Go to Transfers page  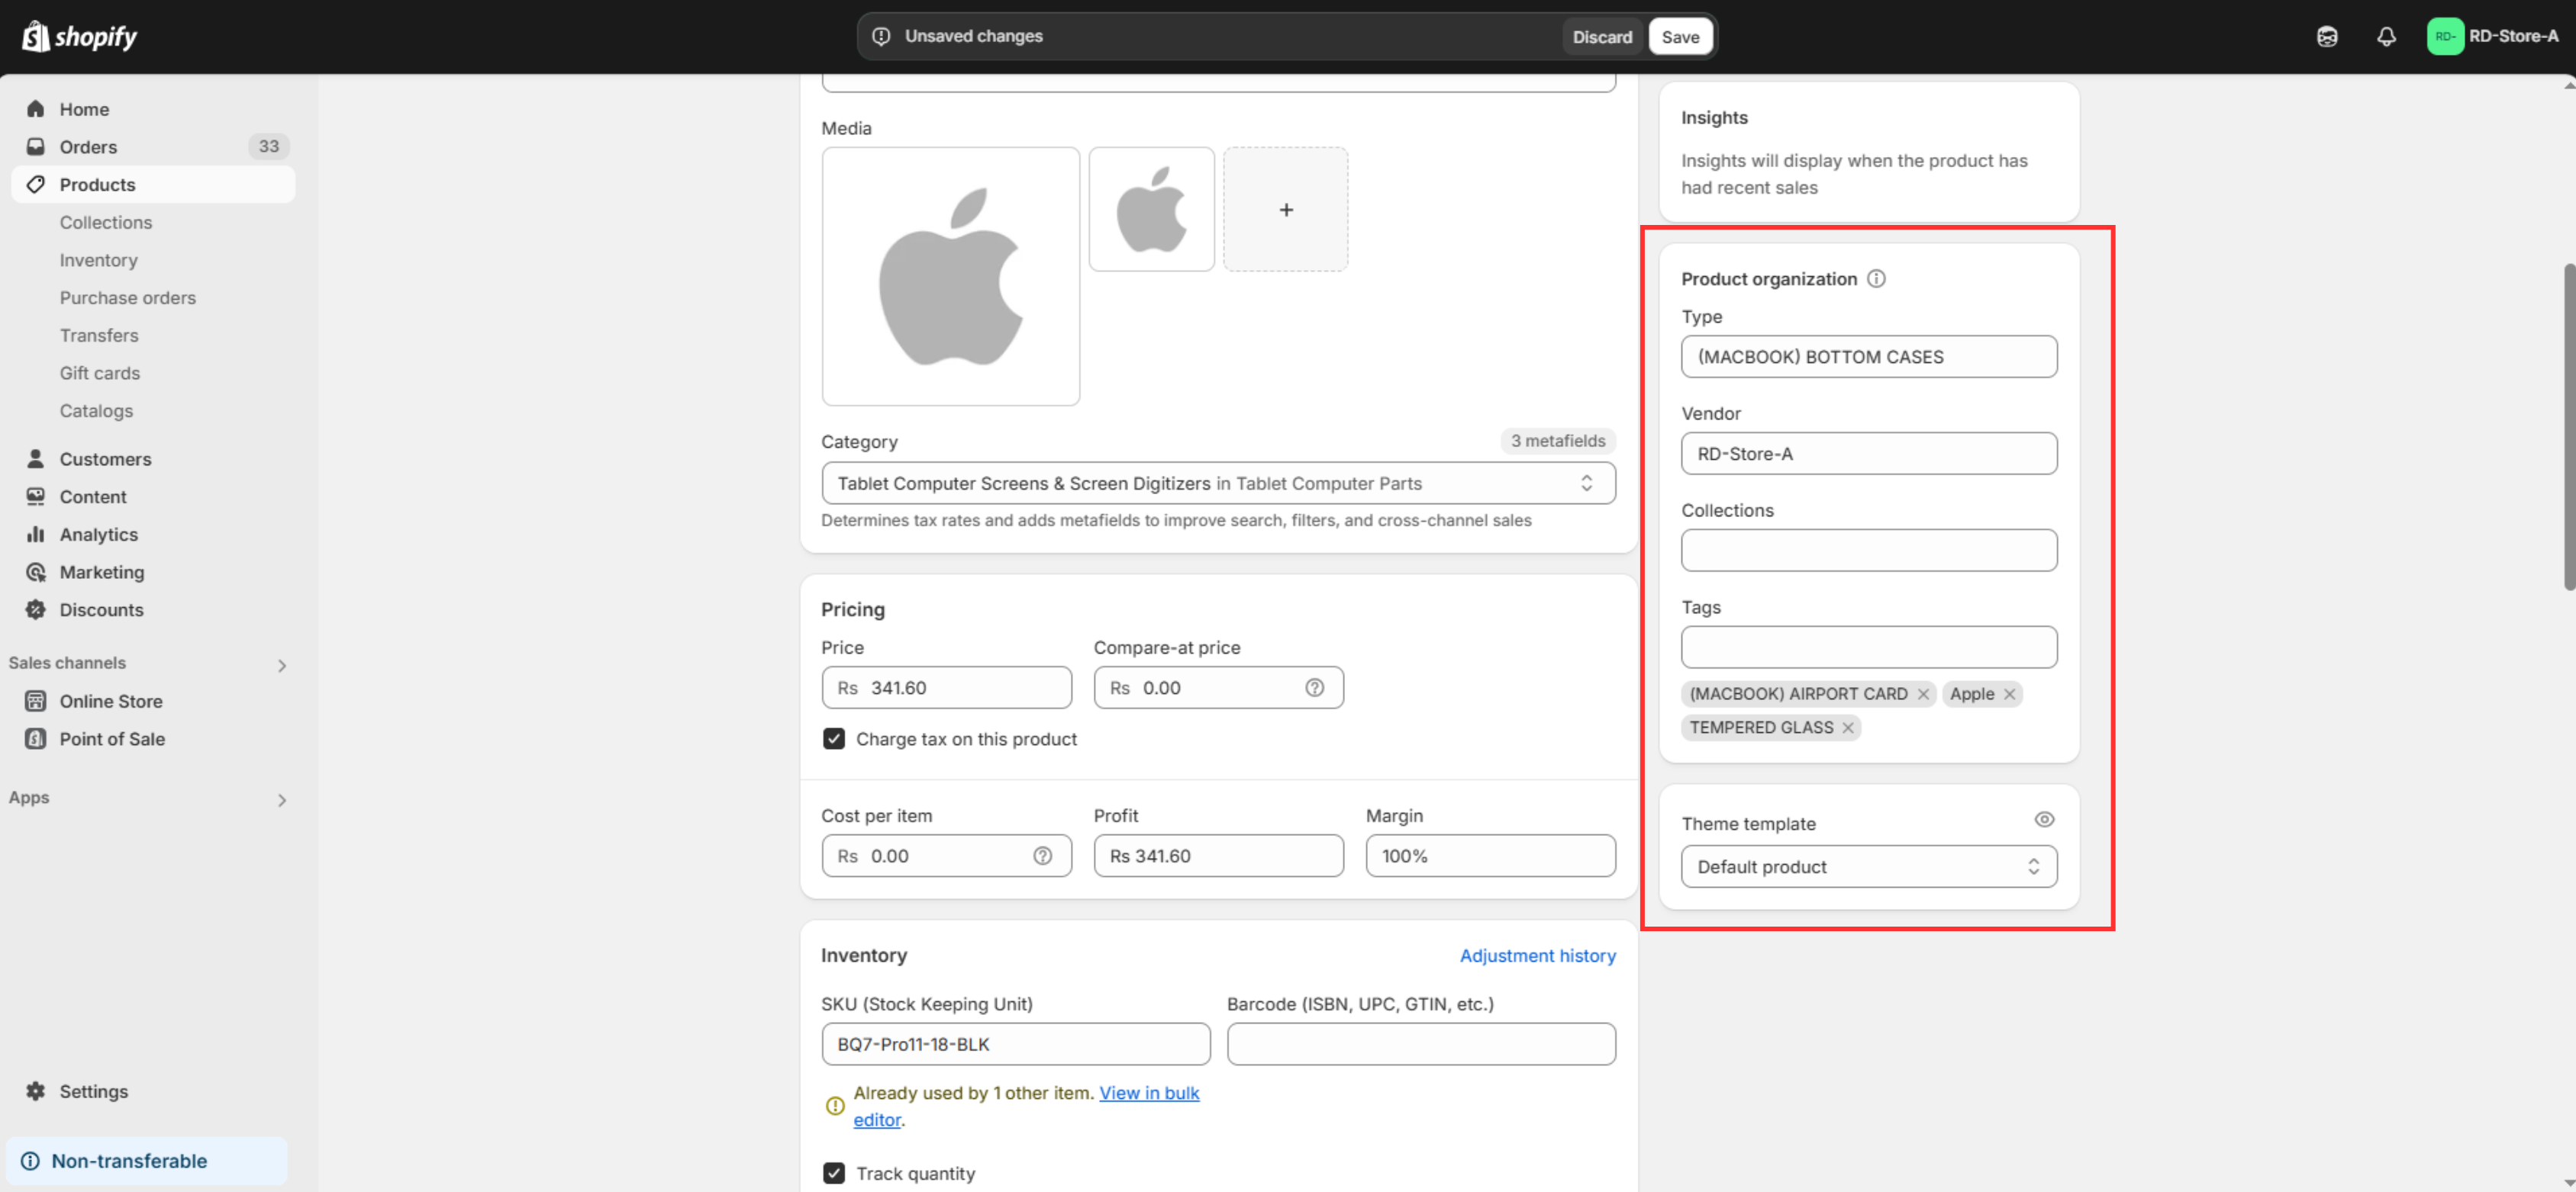pos(99,336)
